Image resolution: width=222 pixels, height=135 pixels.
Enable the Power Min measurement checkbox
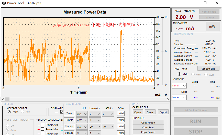43,129
